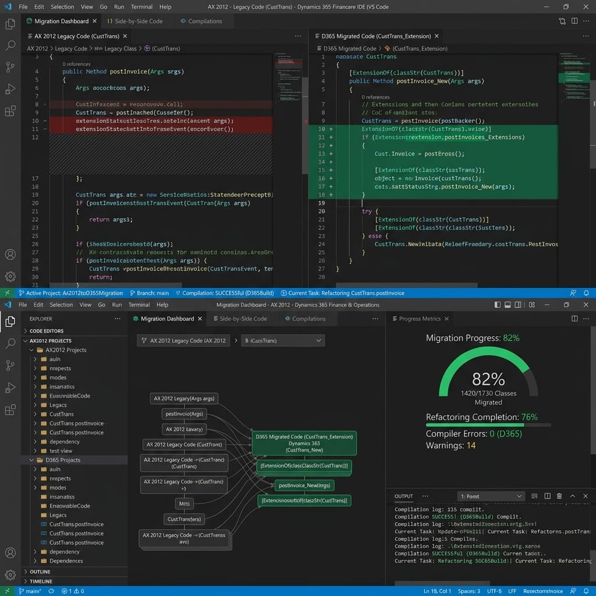This screenshot has width=596, height=596.
Task: Open the Terminal menu in the top window
Action: point(141,7)
